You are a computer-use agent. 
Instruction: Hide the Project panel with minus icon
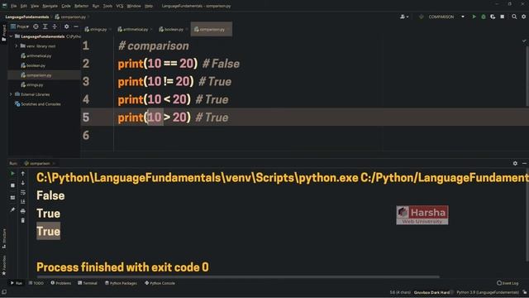pos(76,26)
